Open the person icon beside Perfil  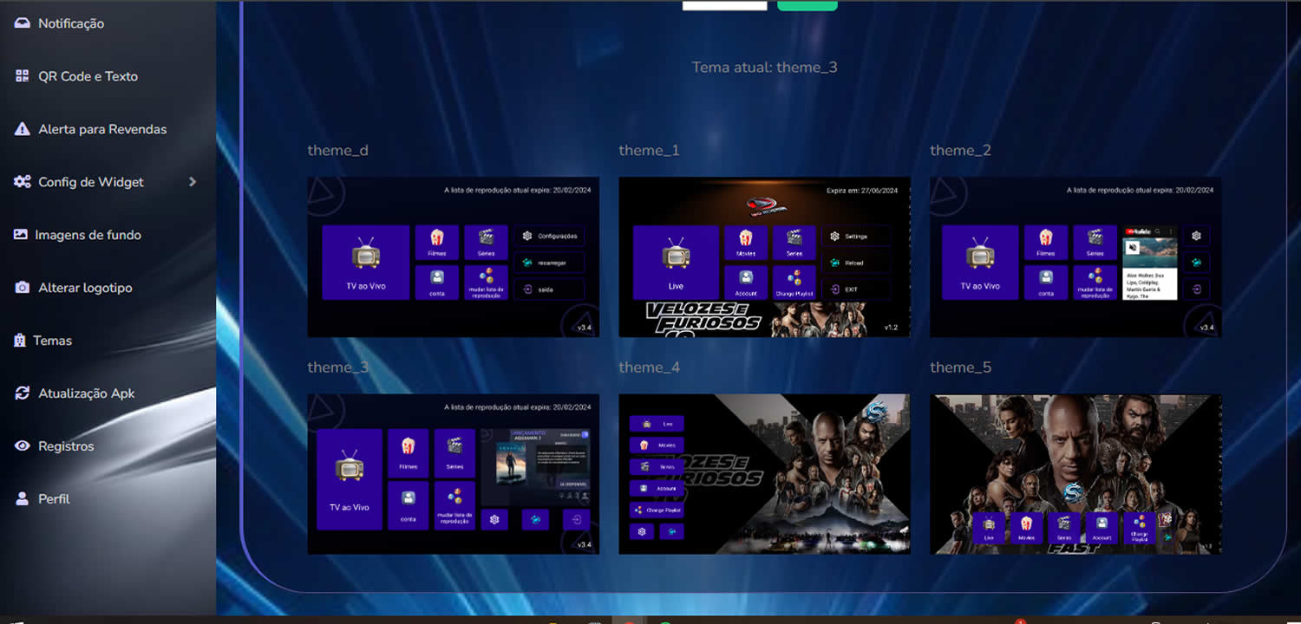pyautogui.click(x=23, y=499)
